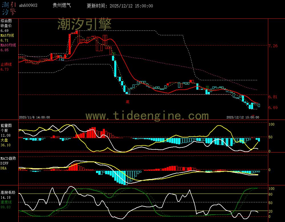Screen dimensions: 285x222
Task: Click the MACD趋势 panel title
Action: coord(8,158)
